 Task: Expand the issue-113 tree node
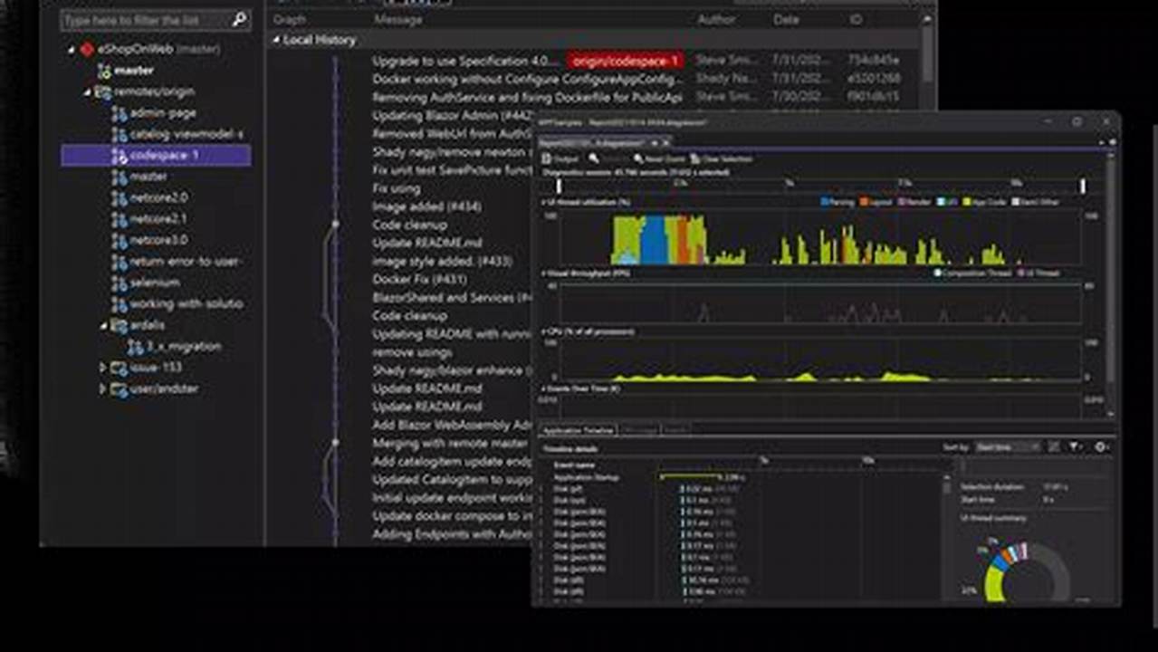coord(102,369)
